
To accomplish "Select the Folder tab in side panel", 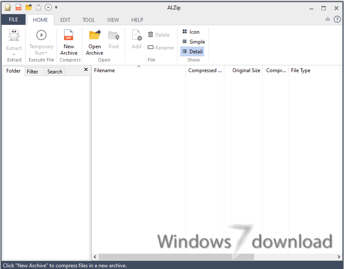I will click(13, 71).
